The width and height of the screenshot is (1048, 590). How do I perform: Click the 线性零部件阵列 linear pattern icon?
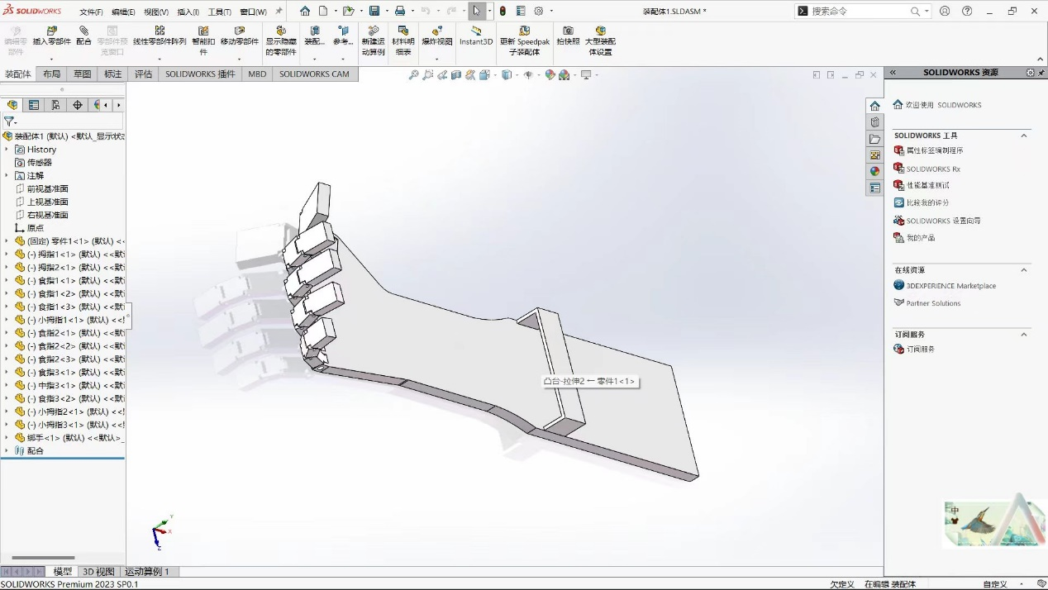click(x=160, y=31)
